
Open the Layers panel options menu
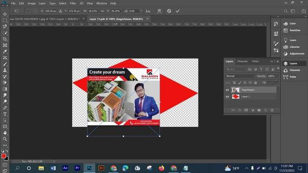[x=278, y=62]
